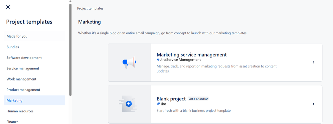Click the sidebar scroll up arrow
Screen dimensions: 333x124
coord(71,1)
